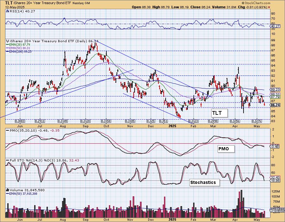This screenshot has width=285, height=222.
Task: Click the 0.351 dividend label
Action: point(163,121)
